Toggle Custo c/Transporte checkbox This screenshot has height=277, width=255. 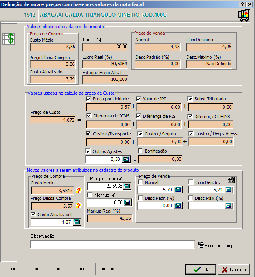tap(88, 133)
